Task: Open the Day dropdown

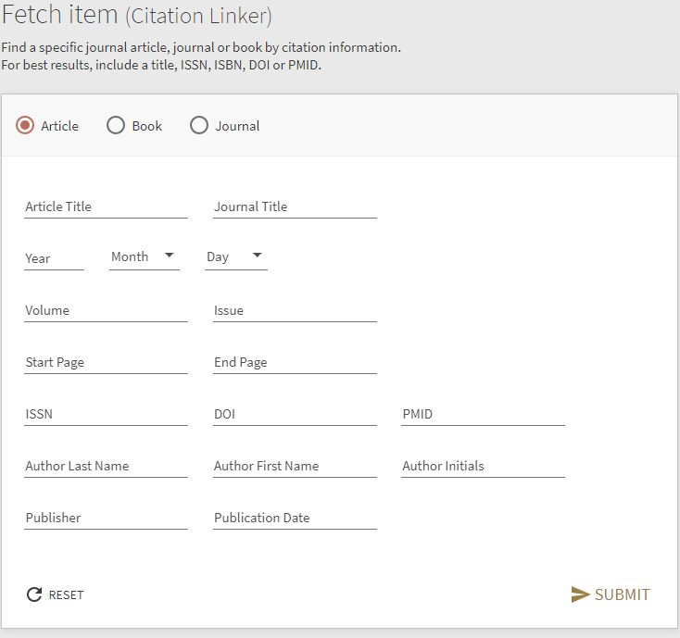Action: click(x=236, y=257)
